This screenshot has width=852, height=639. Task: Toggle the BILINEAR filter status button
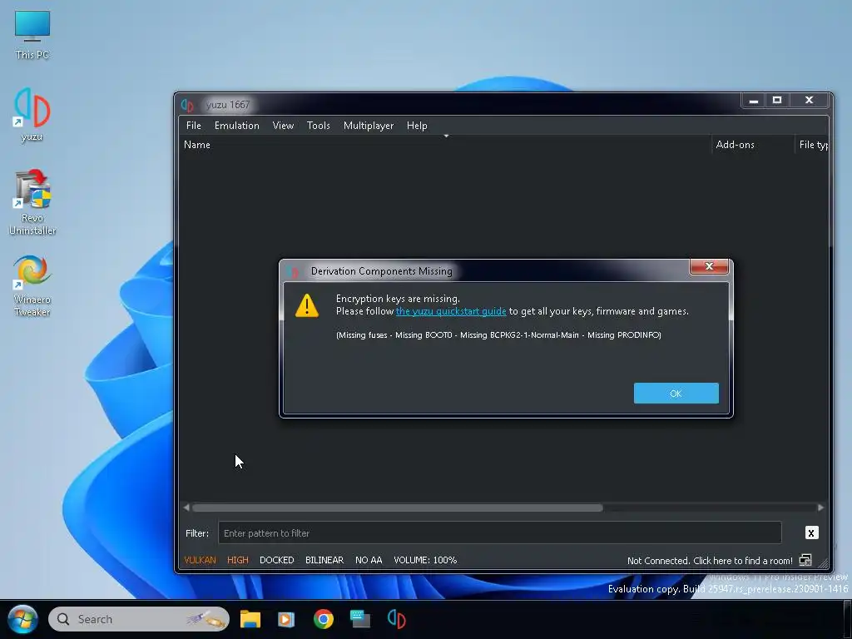pos(324,560)
